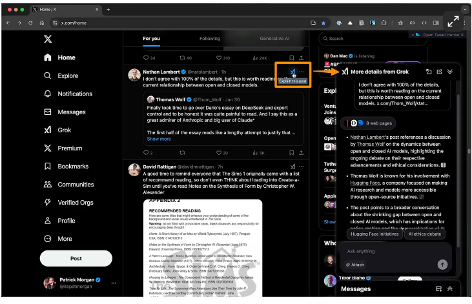The height and width of the screenshot is (304, 472).
Task: Open Messages in the X sidebar
Action: tap(65, 112)
